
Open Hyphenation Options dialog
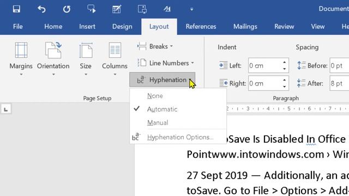[178, 137]
